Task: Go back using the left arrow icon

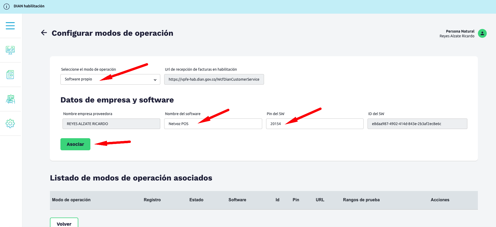Action: 44,33
